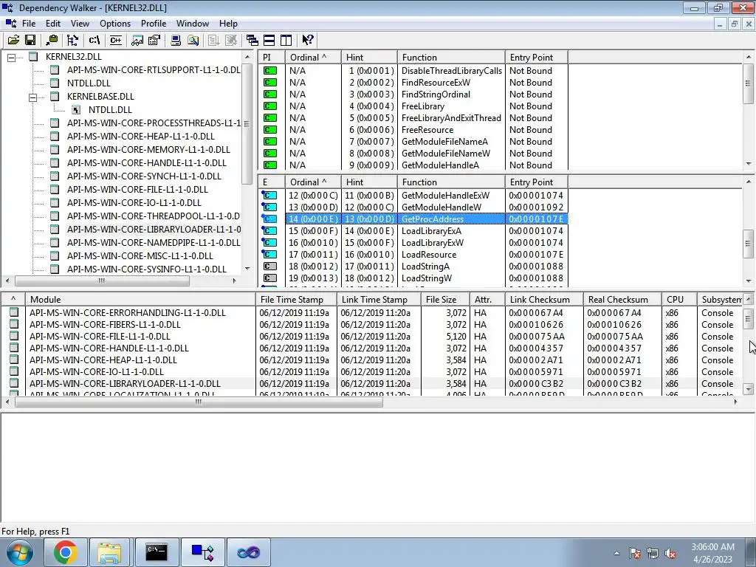The height and width of the screenshot is (567, 756).
Task: Open Windows Explorer folder on taskbar
Action: [x=109, y=552]
